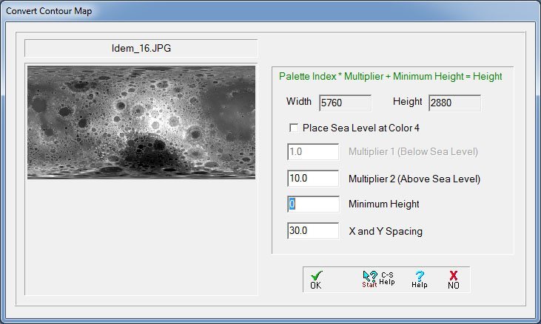Click the X and Y Spacing field
The image size is (541, 324).
click(313, 230)
